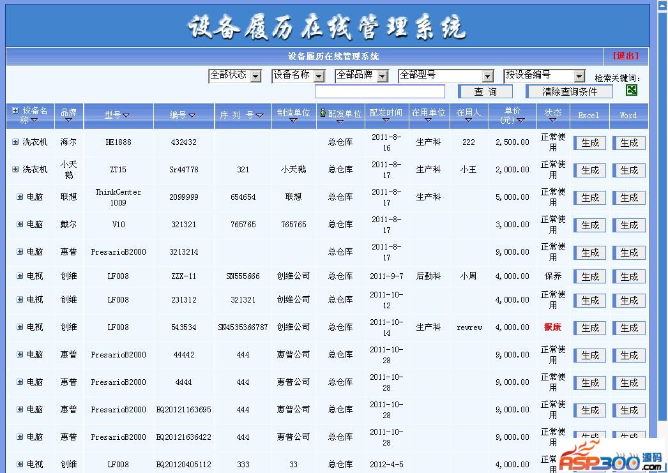The image size is (668, 473).
Task: Generate Word for 联想 ThinkCenter row
Action: 629,197
